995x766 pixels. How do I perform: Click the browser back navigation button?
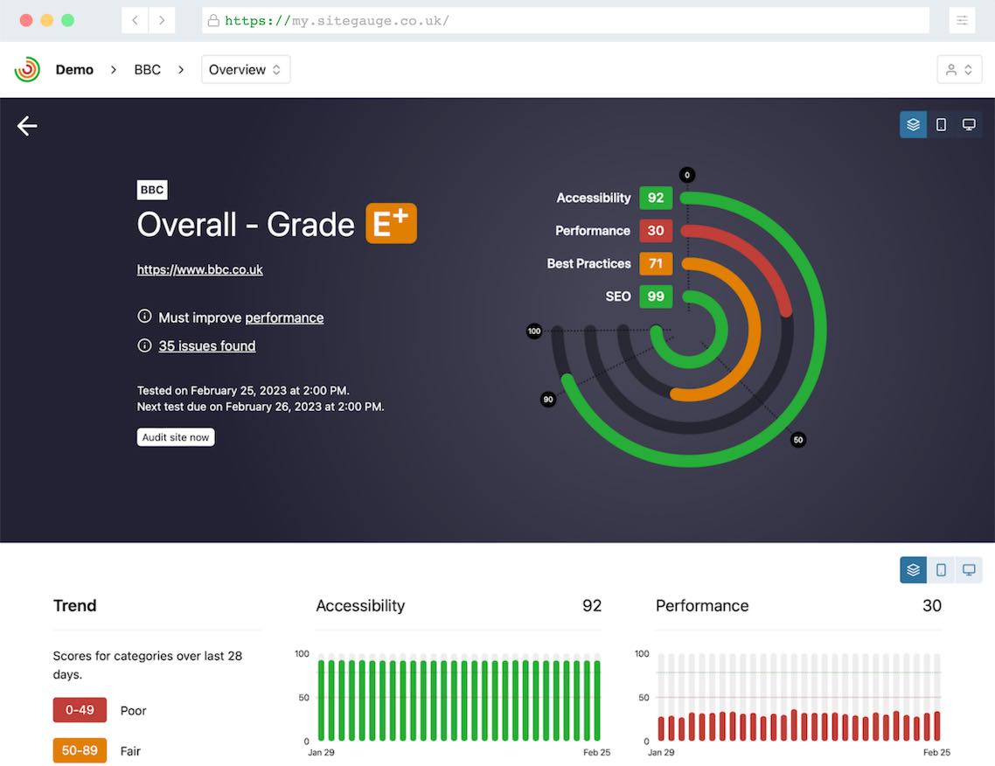[x=136, y=20]
